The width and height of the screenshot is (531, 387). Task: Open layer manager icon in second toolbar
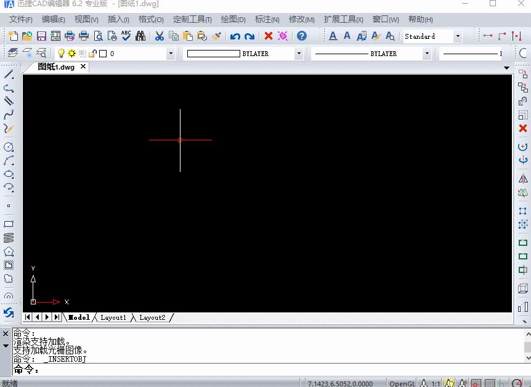(x=13, y=53)
